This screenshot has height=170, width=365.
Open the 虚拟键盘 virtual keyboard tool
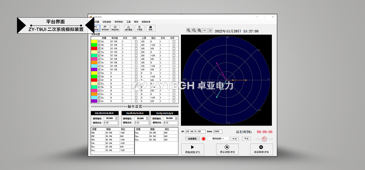(x=128, y=28)
